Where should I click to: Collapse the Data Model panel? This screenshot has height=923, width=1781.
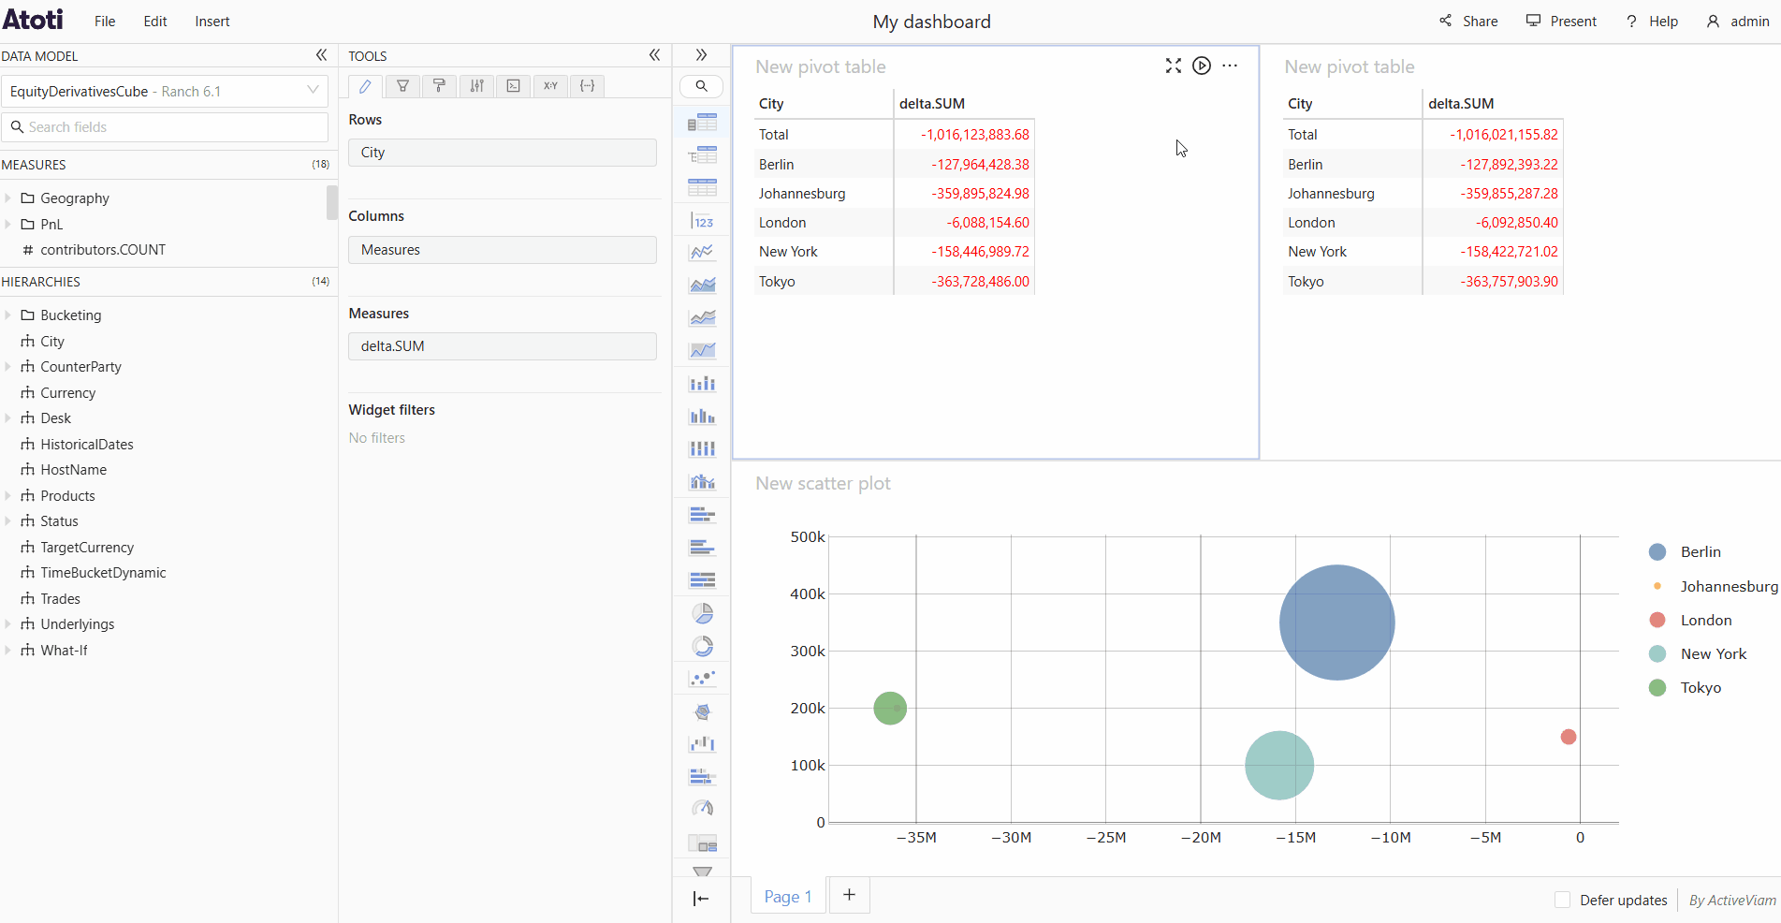[321, 55]
